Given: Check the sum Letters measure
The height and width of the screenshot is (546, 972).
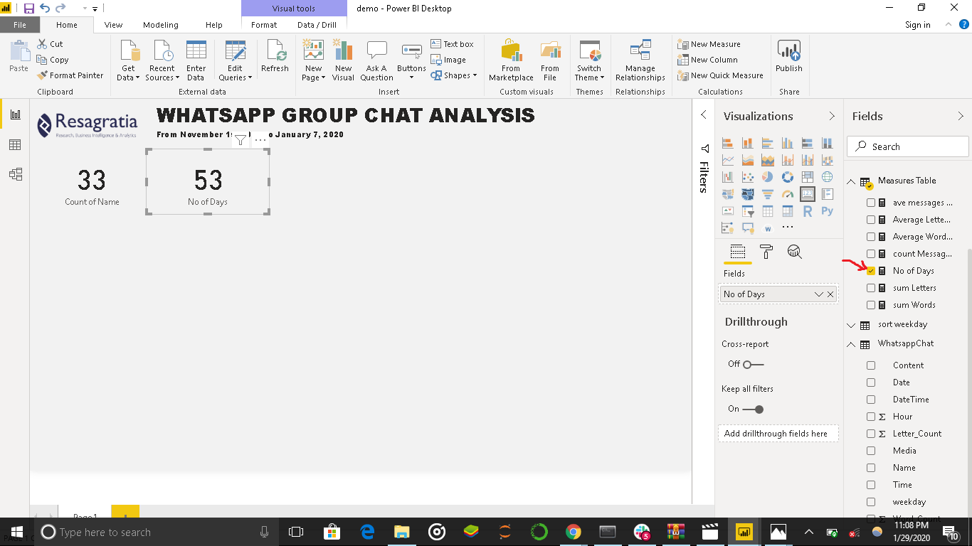Looking at the screenshot, I should point(871,288).
